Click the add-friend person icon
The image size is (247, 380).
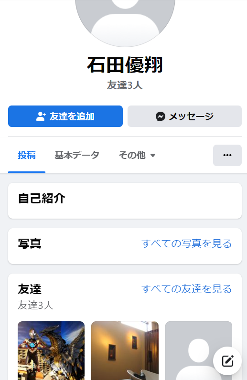tap(41, 116)
